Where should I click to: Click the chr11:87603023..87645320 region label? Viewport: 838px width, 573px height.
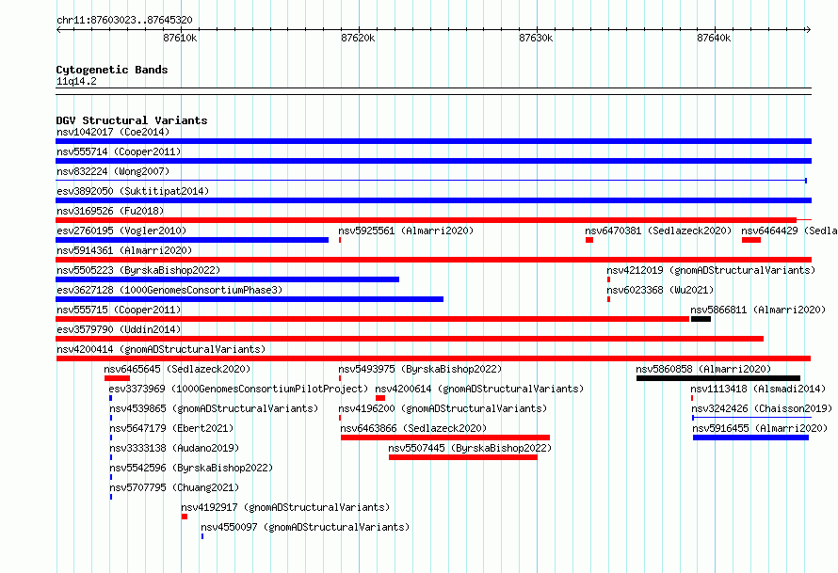click(x=124, y=20)
